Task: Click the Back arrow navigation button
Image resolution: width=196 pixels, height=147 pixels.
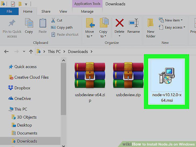Action: (x=6, y=51)
